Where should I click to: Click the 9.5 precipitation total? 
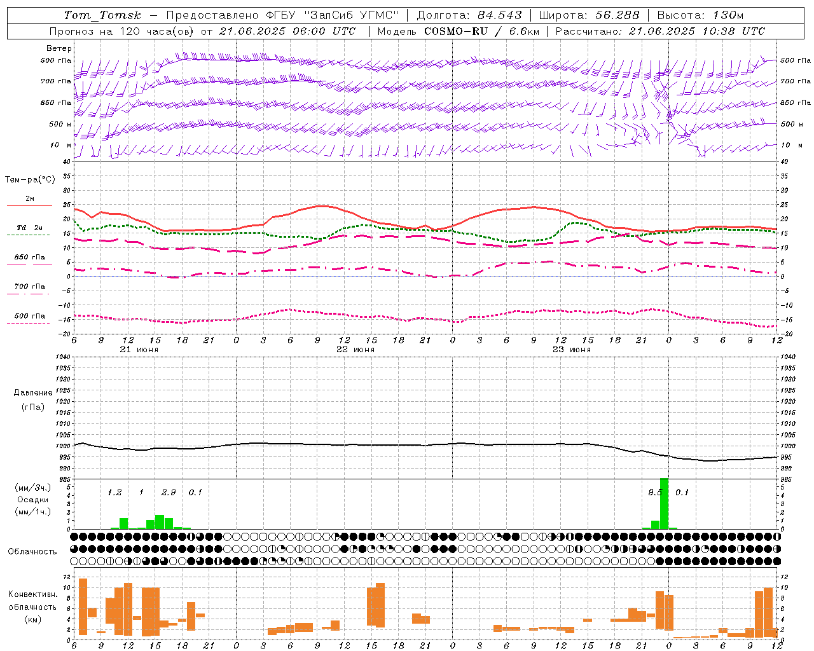pos(655,492)
